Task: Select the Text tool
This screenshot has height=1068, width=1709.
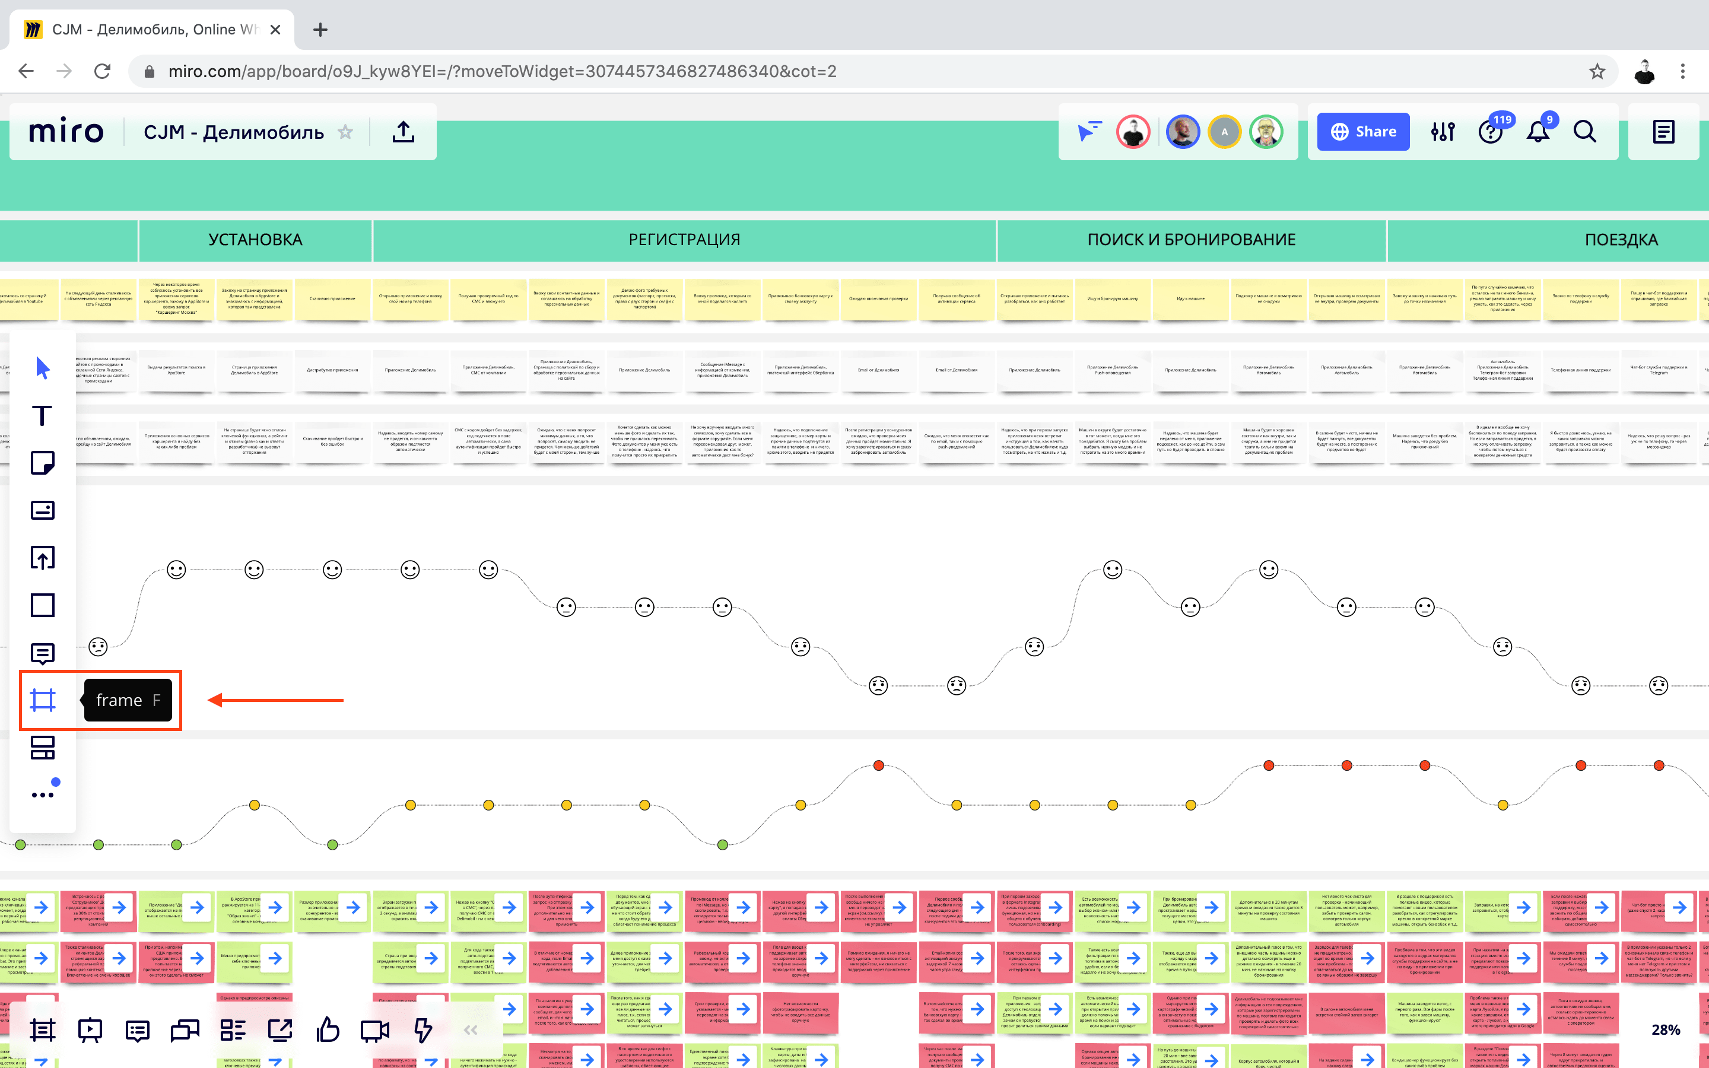Action: tap(42, 416)
